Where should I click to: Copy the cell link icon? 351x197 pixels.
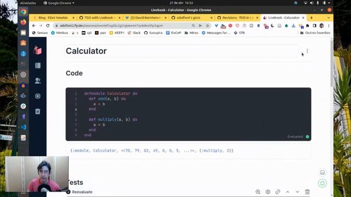pos(278,192)
